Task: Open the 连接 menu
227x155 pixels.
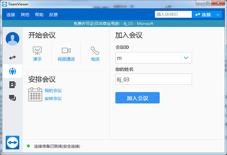Action: pos(11,15)
